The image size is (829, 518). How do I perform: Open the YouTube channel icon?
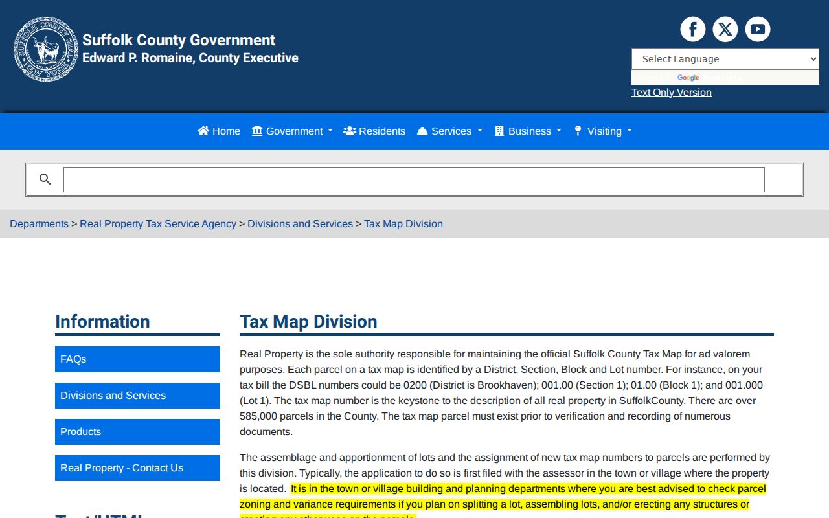tap(758, 29)
